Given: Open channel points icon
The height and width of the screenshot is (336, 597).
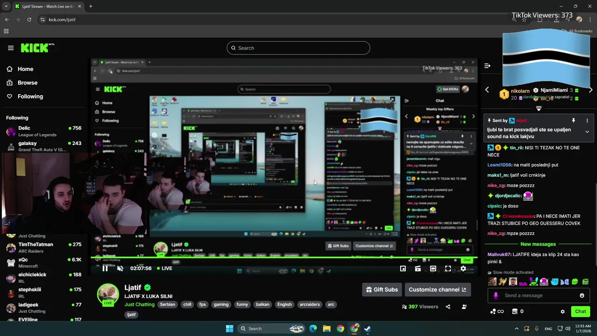Looking at the screenshot, I should tap(497, 311).
